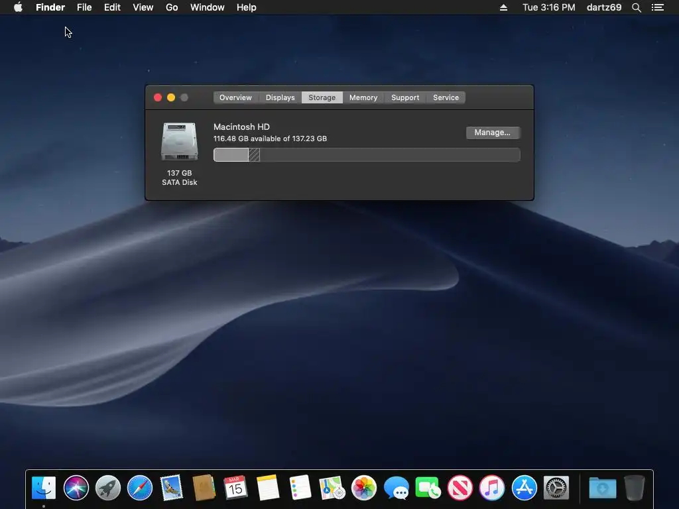This screenshot has width=679, height=509.
Task: Minimize window with yellow button
Action: (x=171, y=97)
